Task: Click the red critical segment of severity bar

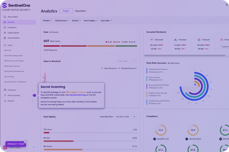Action: coord(60,46)
